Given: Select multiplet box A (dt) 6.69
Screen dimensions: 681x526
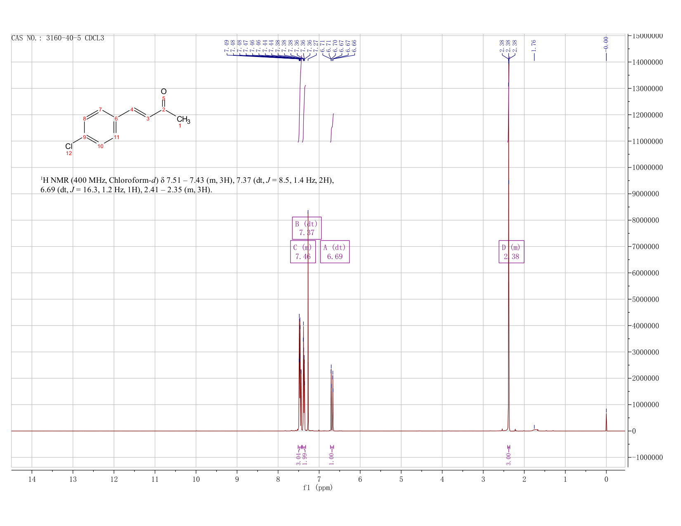Looking at the screenshot, I should pyautogui.click(x=335, y=252).
